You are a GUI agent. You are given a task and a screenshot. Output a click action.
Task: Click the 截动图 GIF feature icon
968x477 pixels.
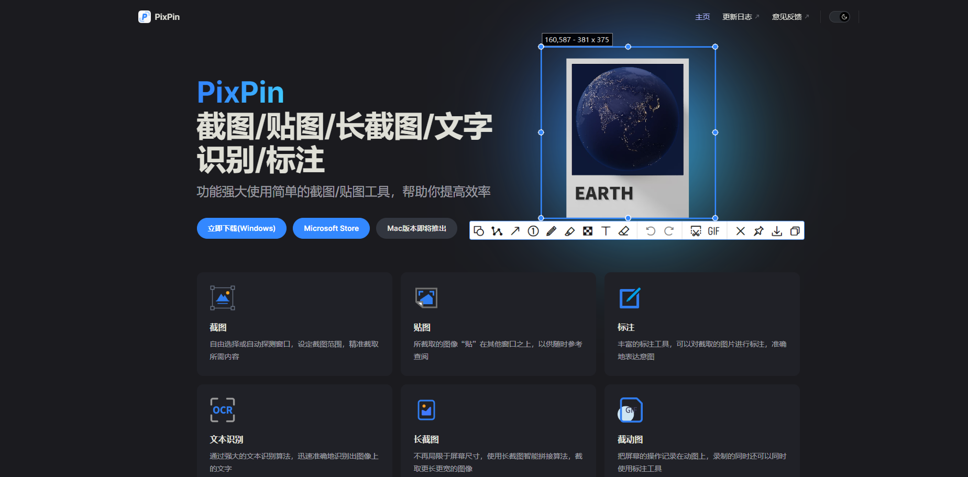pos(630,410)
